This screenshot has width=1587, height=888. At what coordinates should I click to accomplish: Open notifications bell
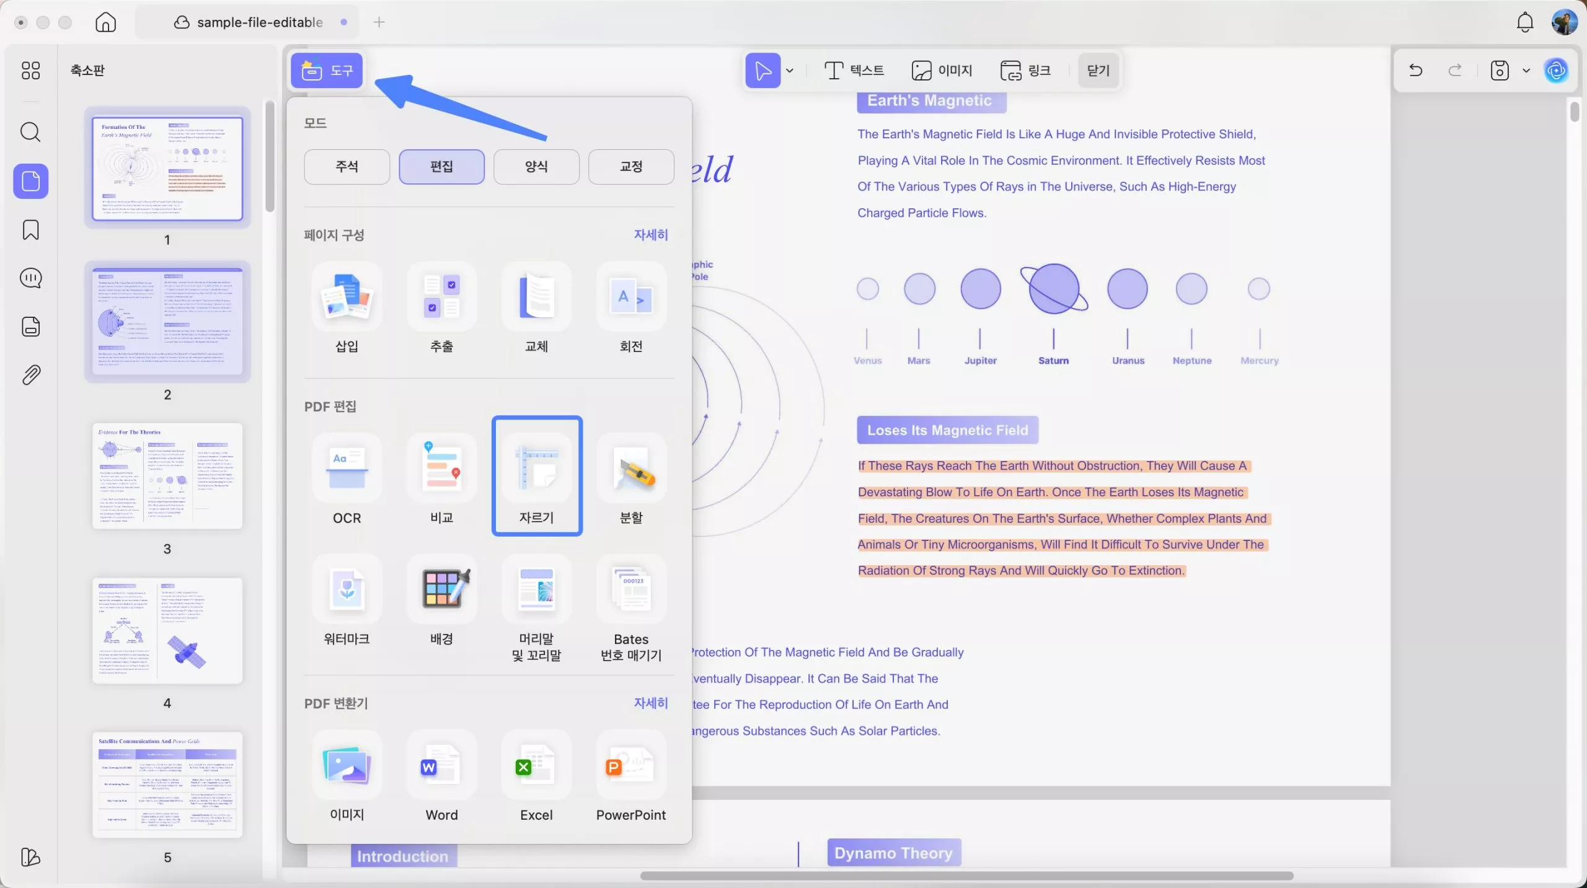click(x=1524, y=22)
